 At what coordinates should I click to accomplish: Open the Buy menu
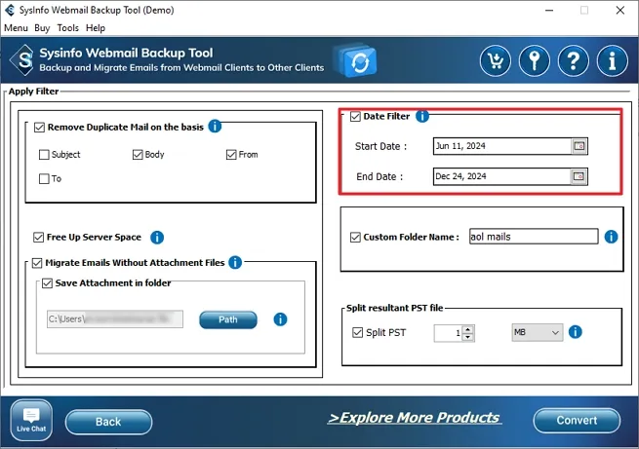click(x=42, y=28)
